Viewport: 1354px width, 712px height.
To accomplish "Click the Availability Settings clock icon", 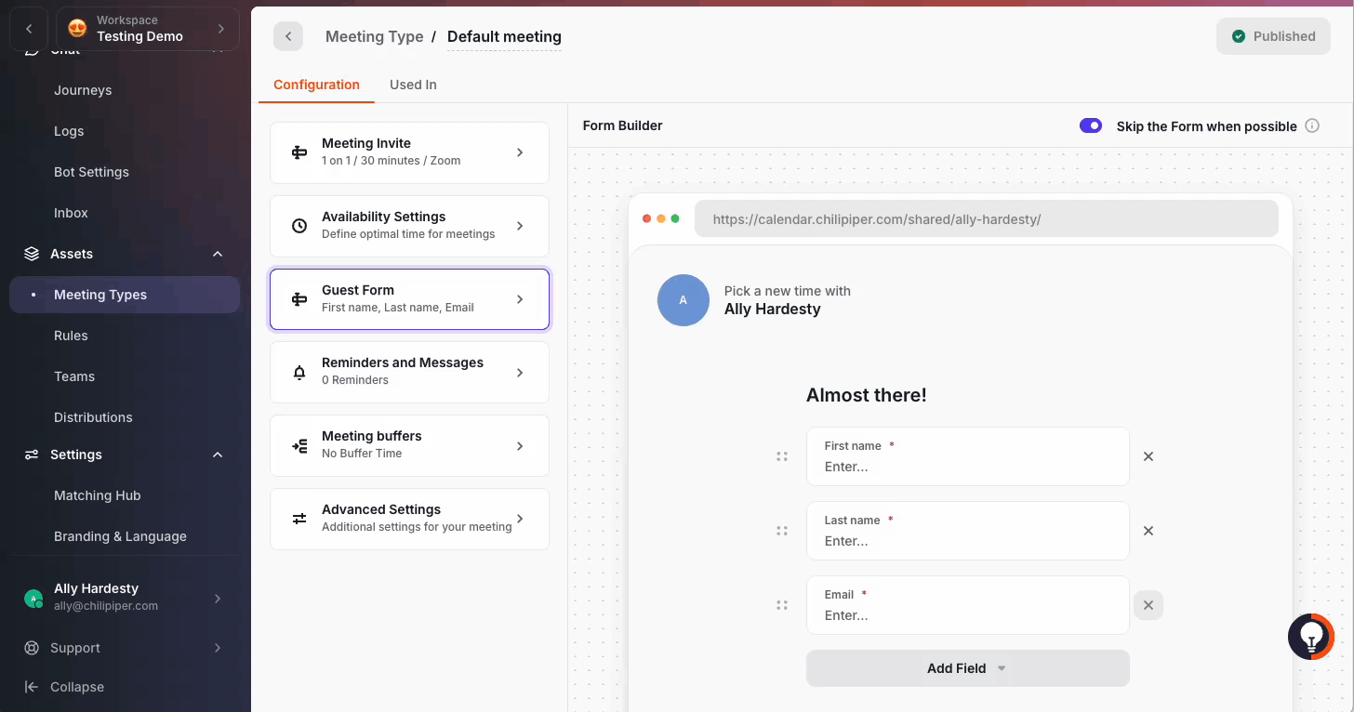I will 299,226.
